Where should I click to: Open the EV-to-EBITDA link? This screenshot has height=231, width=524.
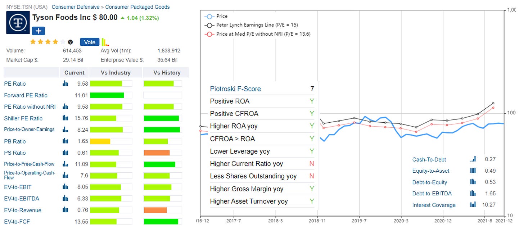[22, 199]
